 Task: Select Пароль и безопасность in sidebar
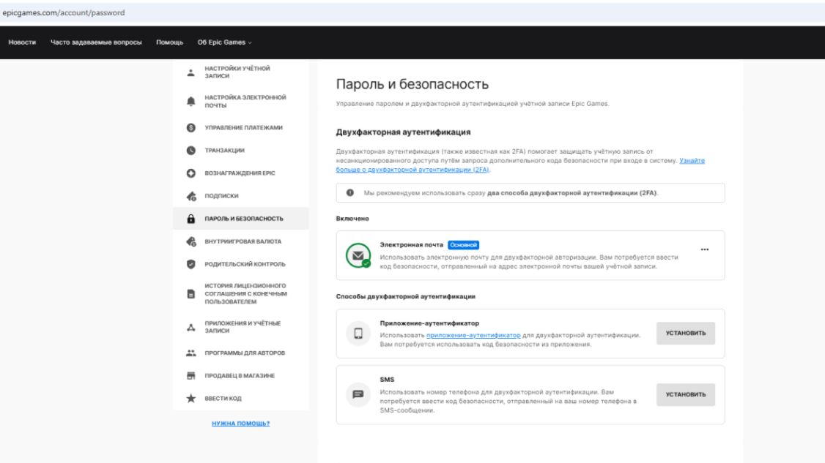pos(241,219)
